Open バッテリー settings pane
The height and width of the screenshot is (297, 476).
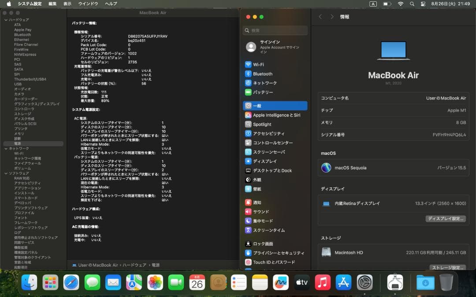275,92
